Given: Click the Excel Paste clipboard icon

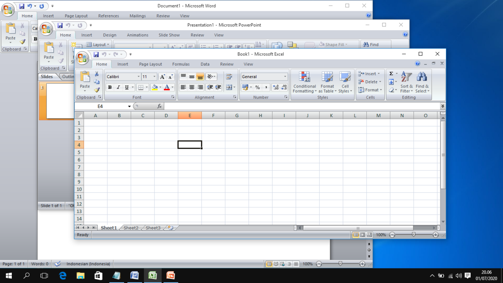Looking at the screenshot, I should tap(85, 77).
